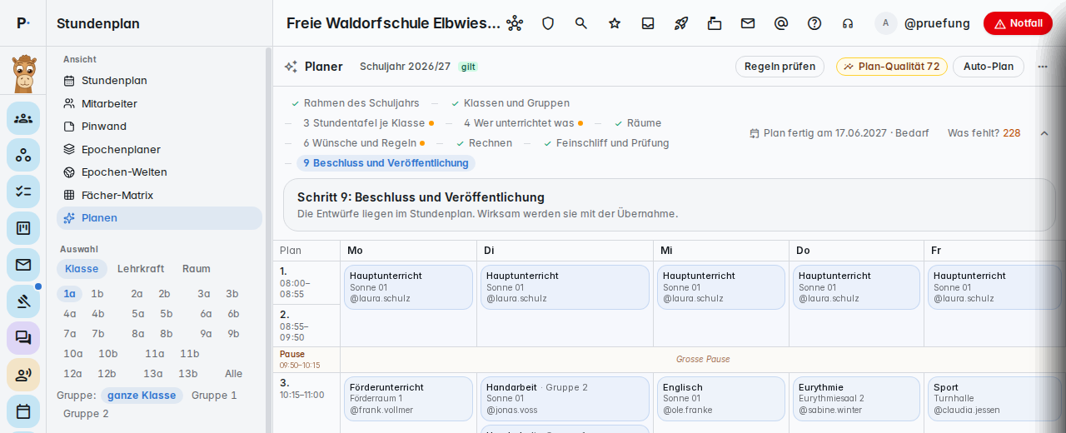Image resolution: width=1066 pixels, height=433 pixels.
Task: Open the calendar sidebar icon
Action: (x=23, y=411)
